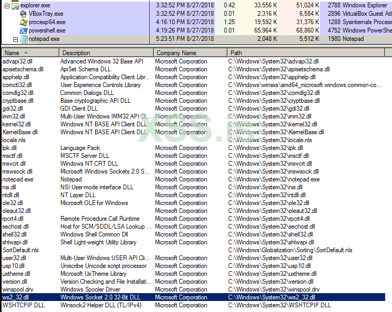This screenshot has height=312, width=392.
Task: Click powershell.exe private bytes 65,964 K
Action: (x=265, y=30)
